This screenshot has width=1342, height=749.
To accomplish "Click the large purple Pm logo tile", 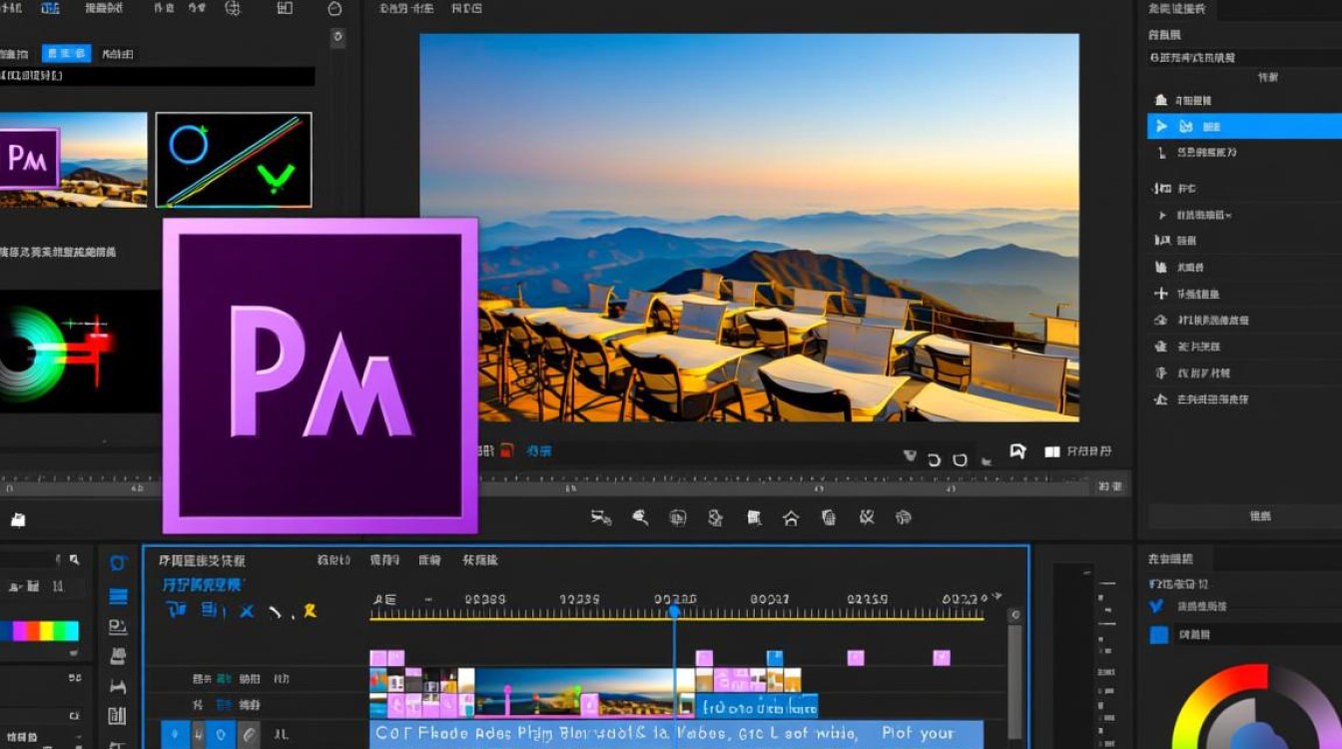I will click(x=320, y=375).
